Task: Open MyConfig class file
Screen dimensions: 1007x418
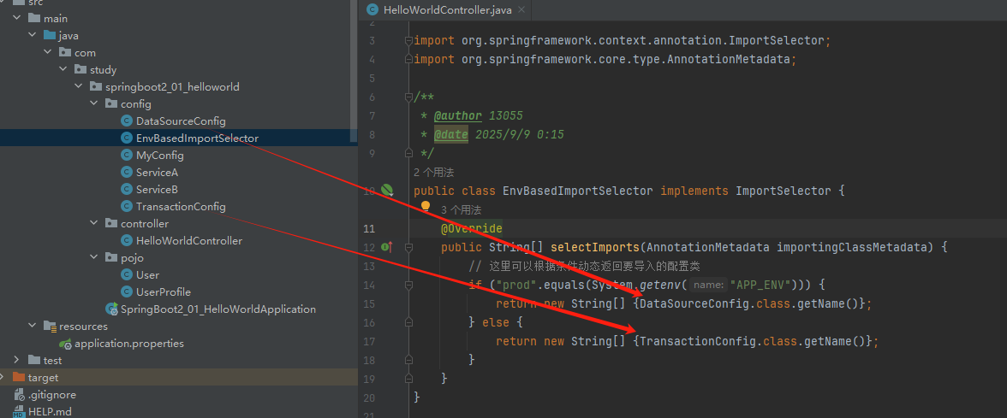Action: pos(160,156)
